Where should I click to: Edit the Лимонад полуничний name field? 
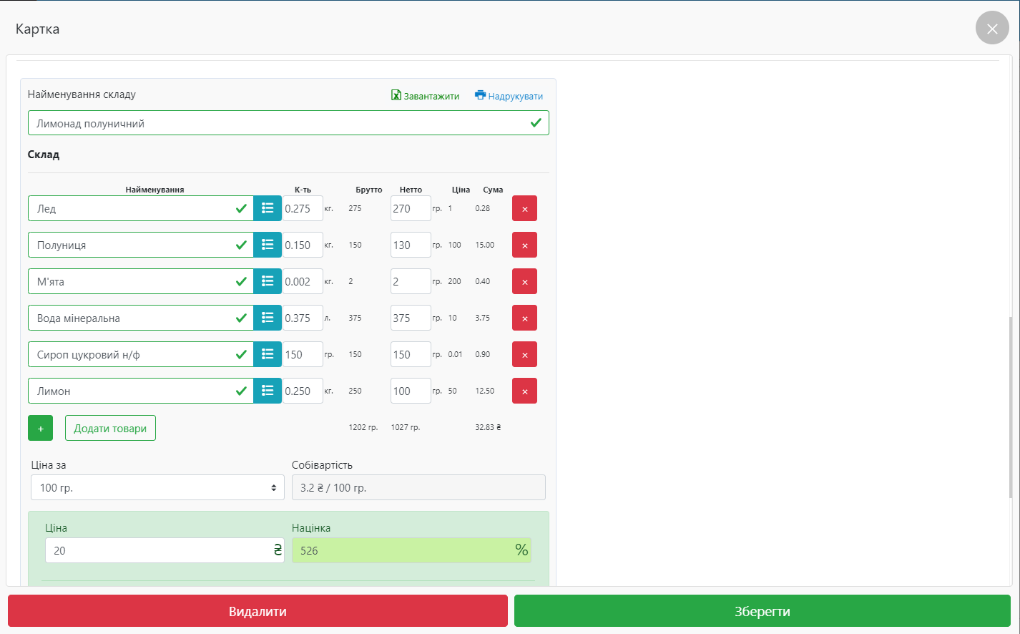tap(279, 123)
